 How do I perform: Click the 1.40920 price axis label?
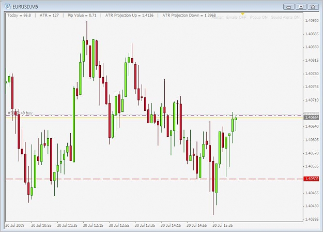tap(312, 21)
